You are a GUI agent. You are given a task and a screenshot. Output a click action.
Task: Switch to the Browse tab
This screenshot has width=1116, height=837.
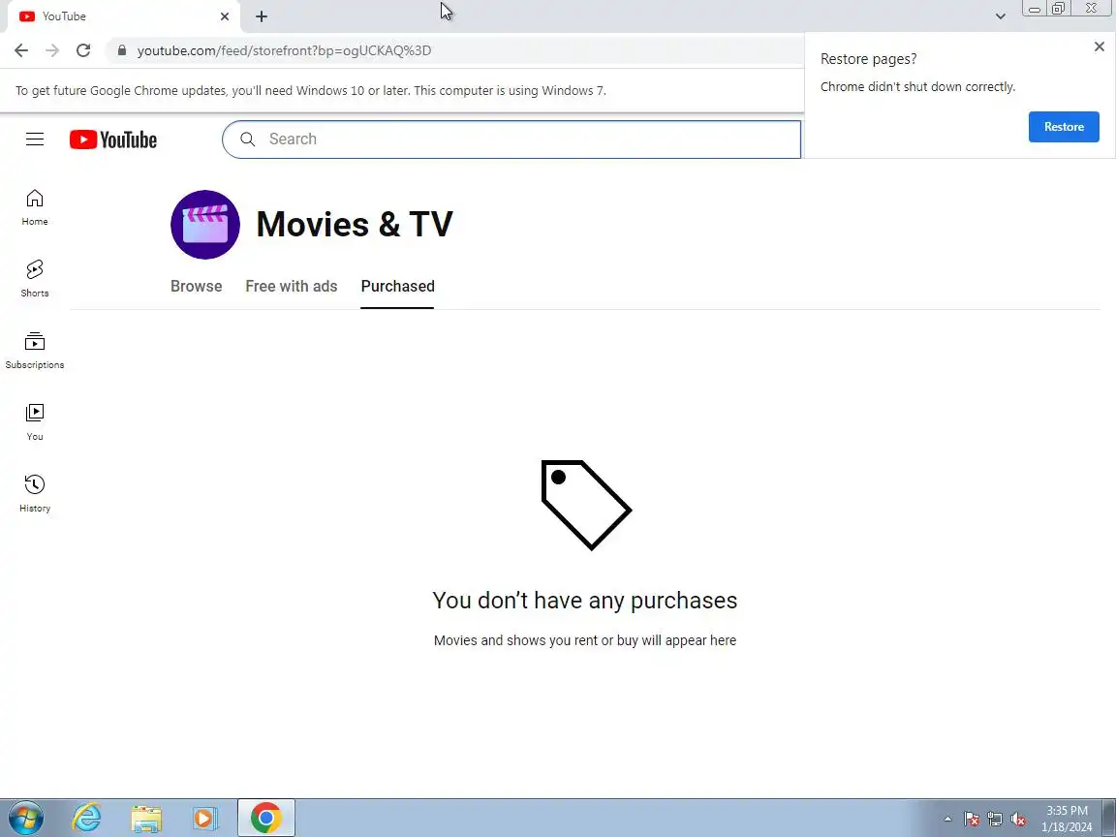point(197,286)
